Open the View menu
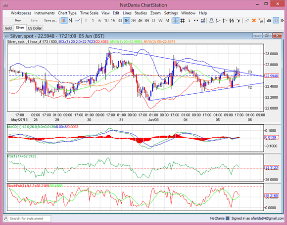 click(x=105, y=13)
